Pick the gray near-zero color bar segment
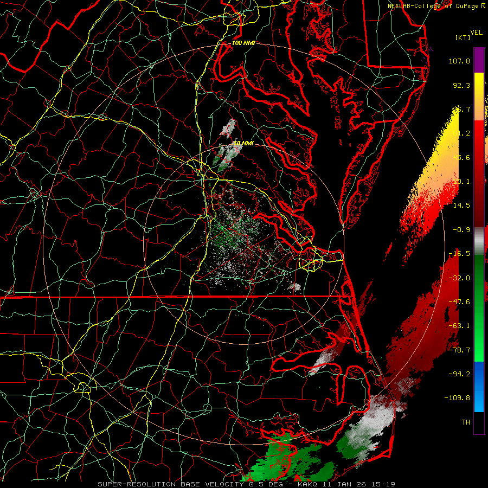 [479, 241]
